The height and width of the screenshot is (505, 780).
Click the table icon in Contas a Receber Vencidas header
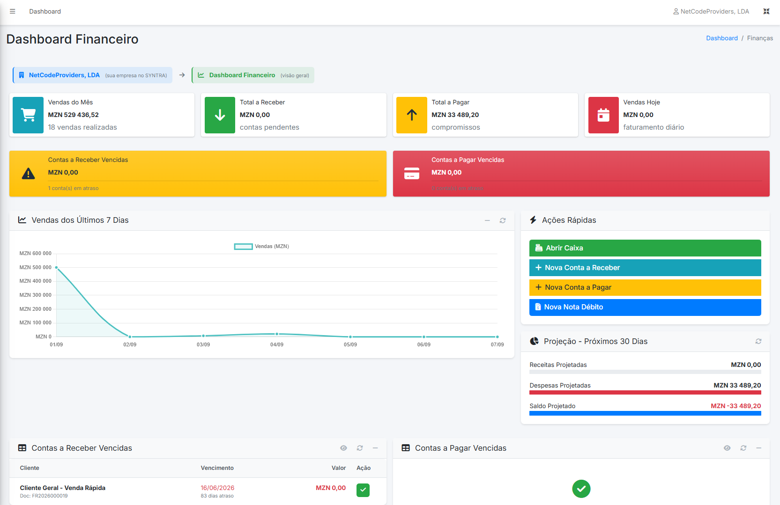(22, 448)
